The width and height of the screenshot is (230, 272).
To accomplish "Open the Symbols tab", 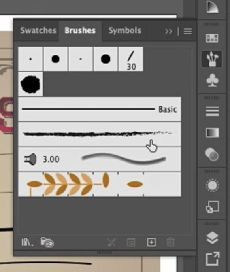I will click(x=125, y=30).
